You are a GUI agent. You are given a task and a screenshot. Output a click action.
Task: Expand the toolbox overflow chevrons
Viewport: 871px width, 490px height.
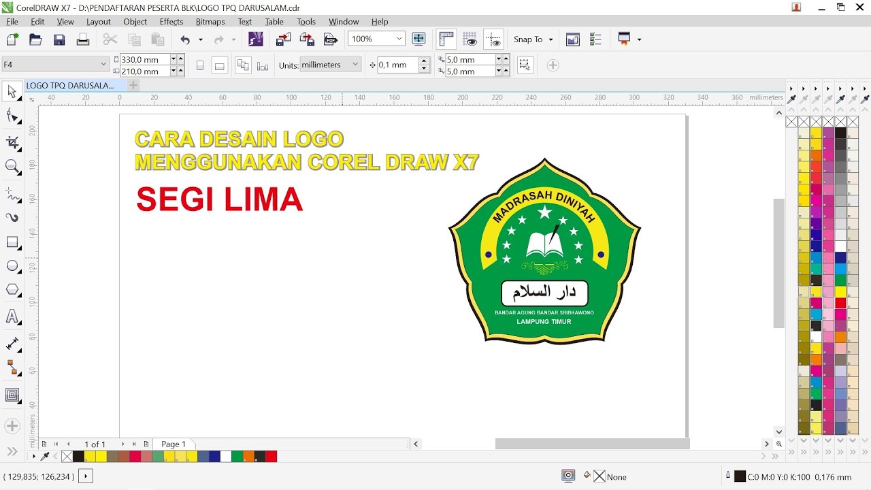[x=12, y=451]
